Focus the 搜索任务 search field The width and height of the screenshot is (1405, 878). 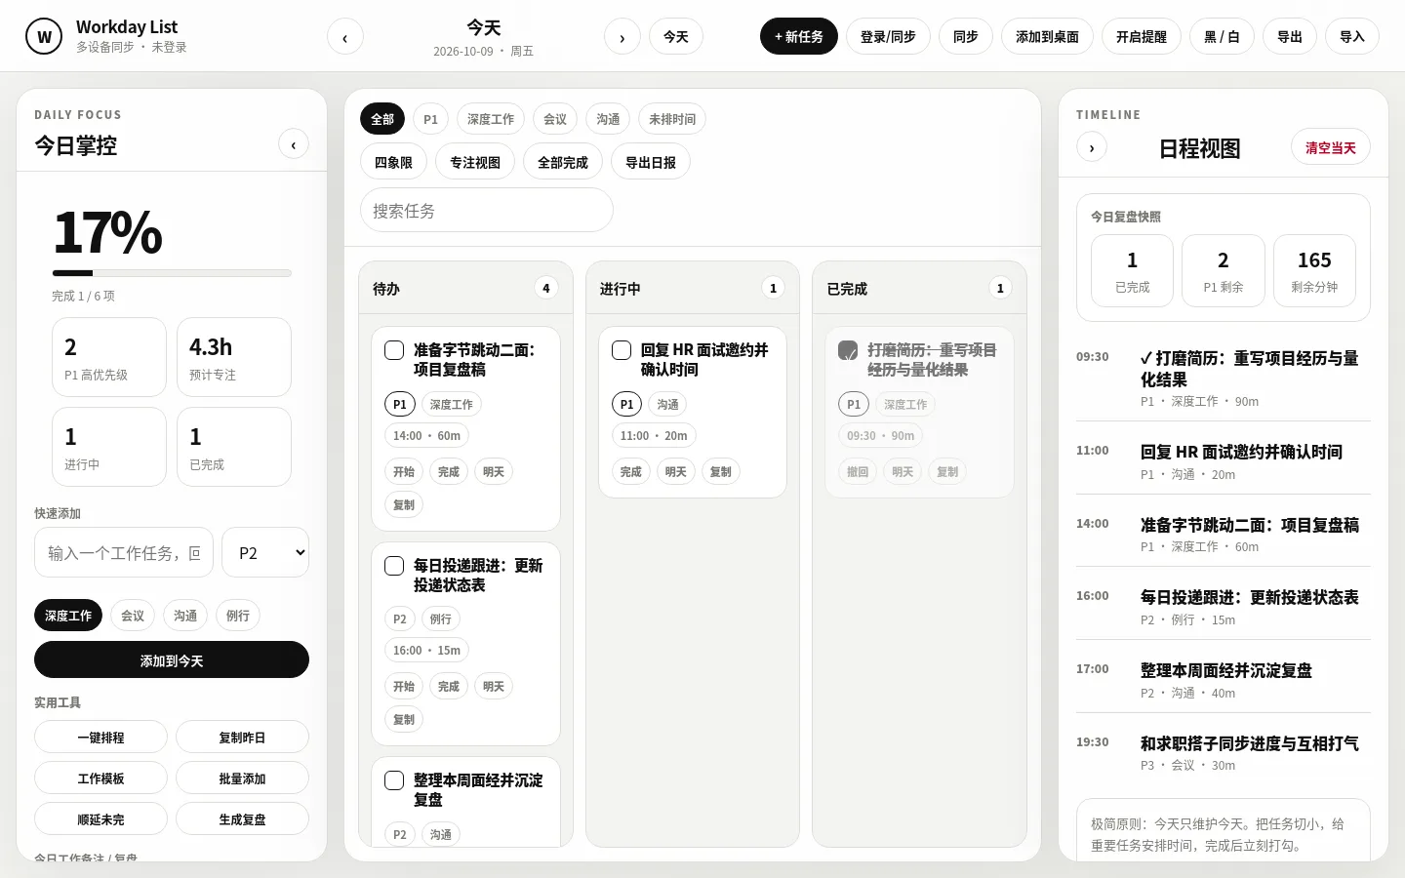[x=487, y=210]
